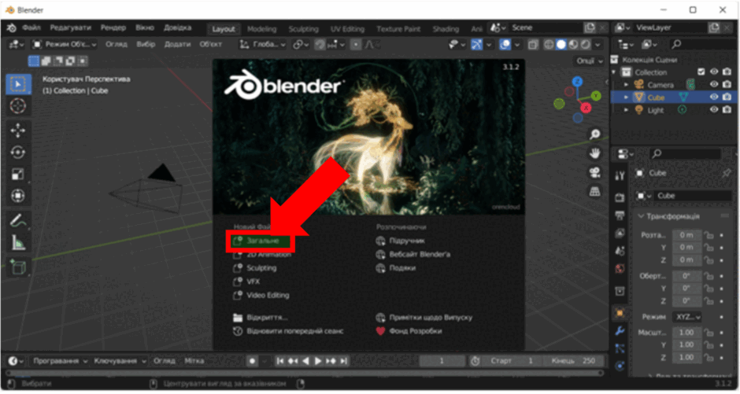Choose the Rotate tool
740x394 pixels.
[18, 153]
